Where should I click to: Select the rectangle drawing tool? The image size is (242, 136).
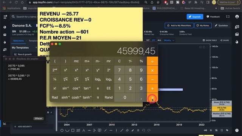pos(73,130)
